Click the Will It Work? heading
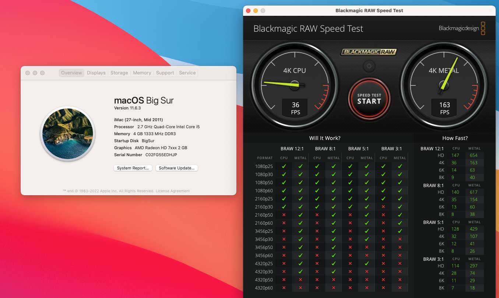Viewport: 499px width, 298px height. click(325, 138)
